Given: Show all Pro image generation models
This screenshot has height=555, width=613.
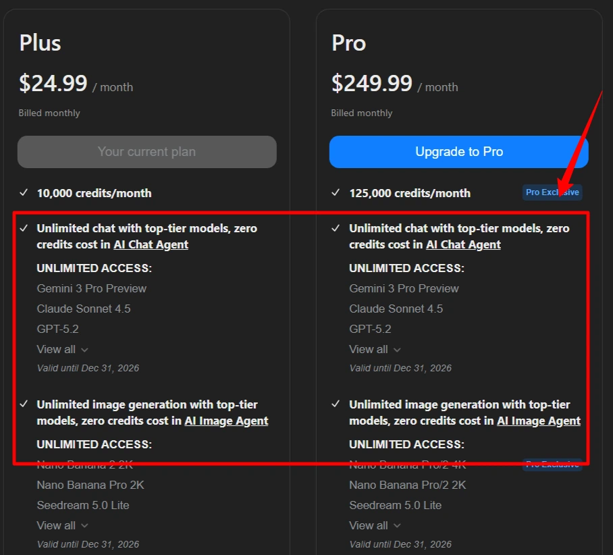Looking at the screenshot, I should [375, 525].
